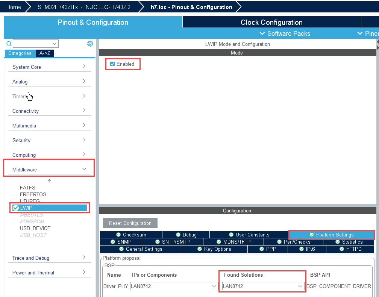The width and height of the screenshot is (379, 297).
Task: Uncheck the LWIP Enabled checkbox
Action: pos(112,64)
